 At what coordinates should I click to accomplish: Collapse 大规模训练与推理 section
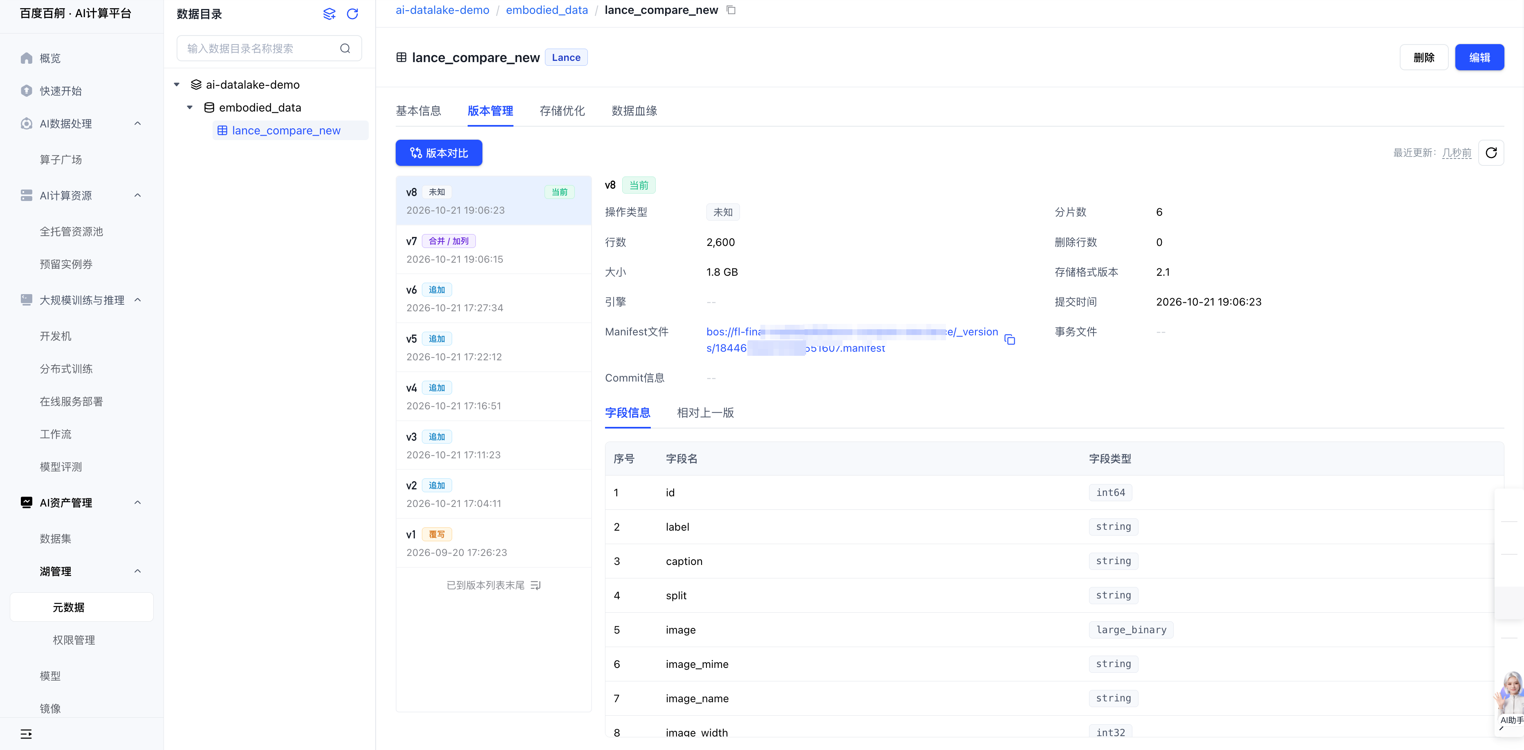pyautogui.click(x=138, y=300)
